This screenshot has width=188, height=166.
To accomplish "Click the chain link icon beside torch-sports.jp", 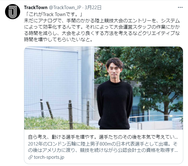I will [x=31, y=157].
